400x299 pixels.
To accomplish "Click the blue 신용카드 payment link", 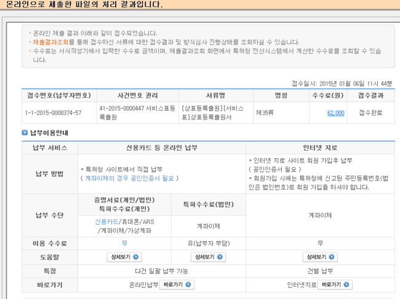I will [107, 221].
